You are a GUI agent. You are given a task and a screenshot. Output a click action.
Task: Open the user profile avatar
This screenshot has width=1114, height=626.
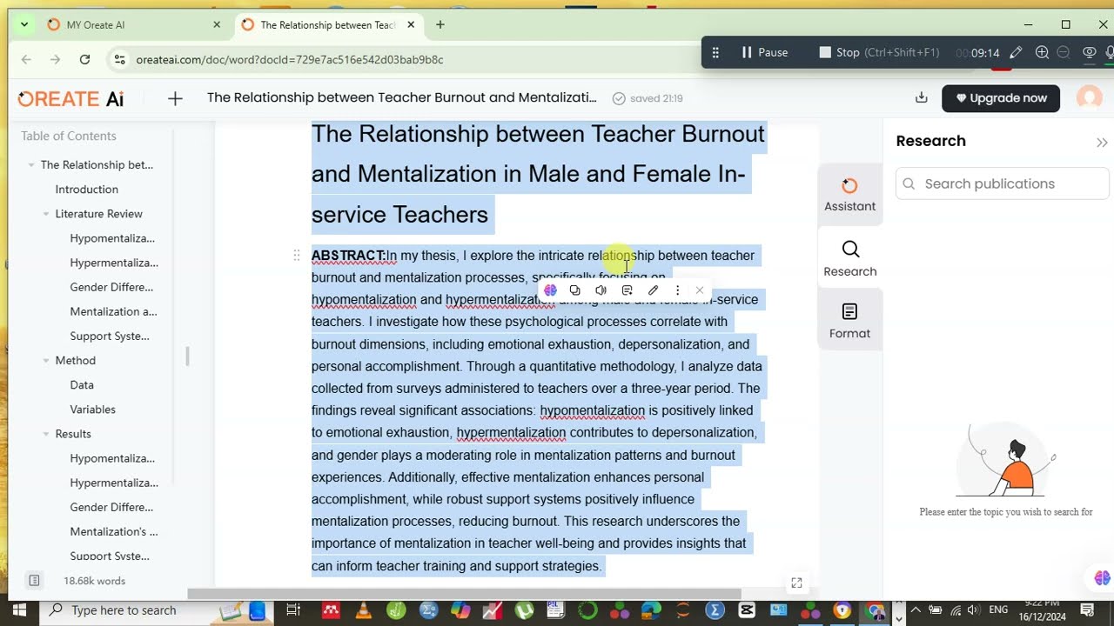click(1089, 98)
